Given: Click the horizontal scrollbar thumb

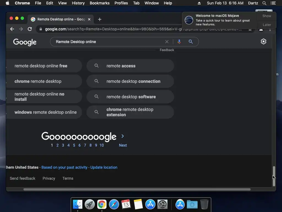Looking at the screenshot, I should point(137,189).
